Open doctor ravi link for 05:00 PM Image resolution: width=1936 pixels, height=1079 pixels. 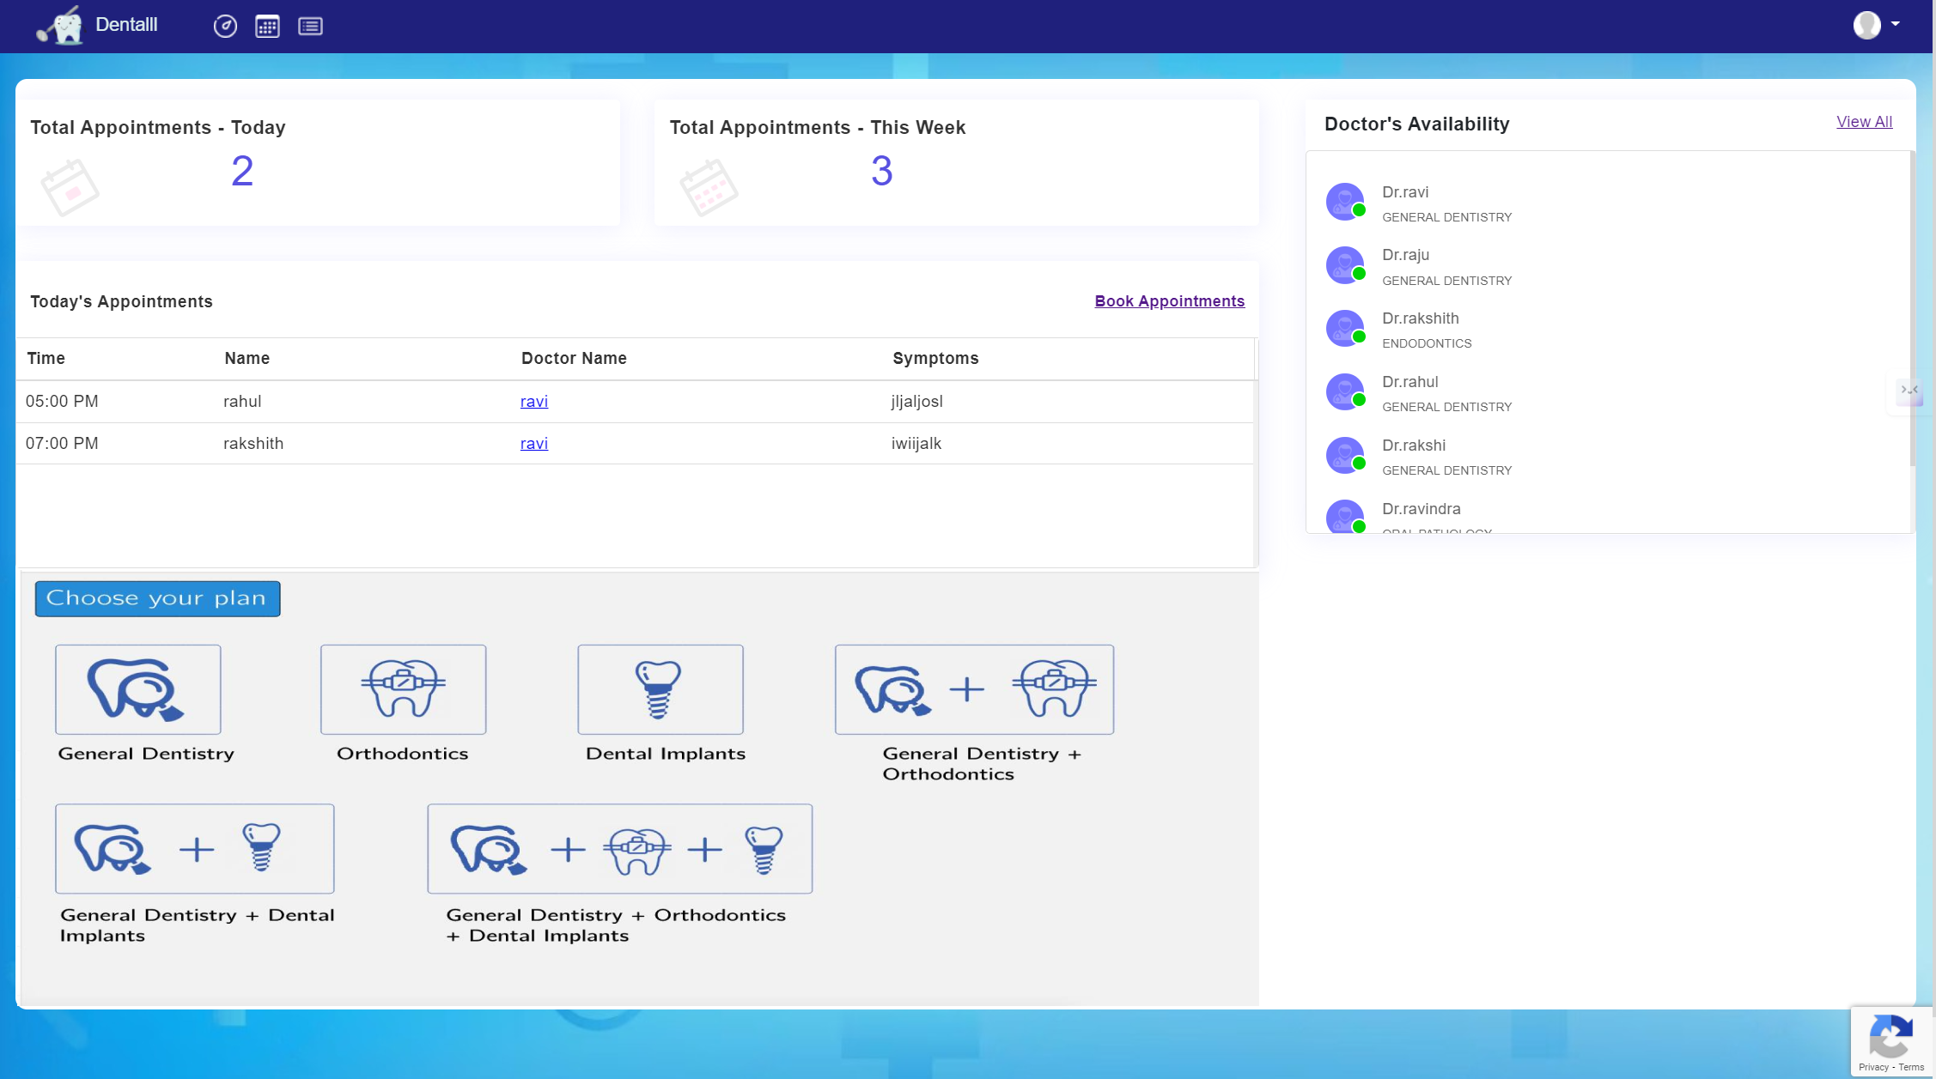pos(533,402)
